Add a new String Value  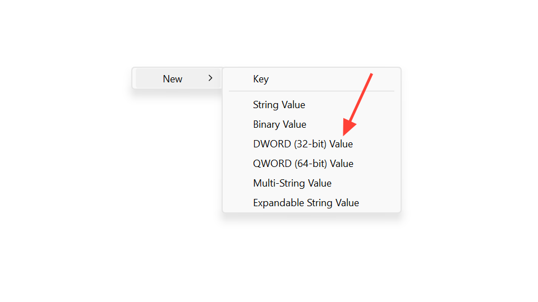(x=279, y=105)
